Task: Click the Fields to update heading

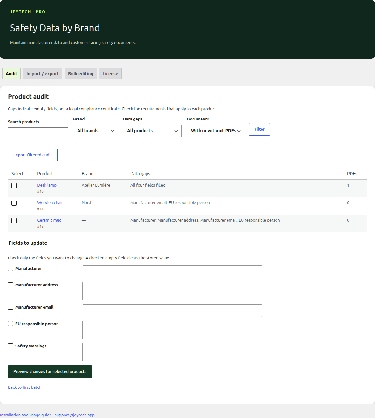Action: point(28,243)
